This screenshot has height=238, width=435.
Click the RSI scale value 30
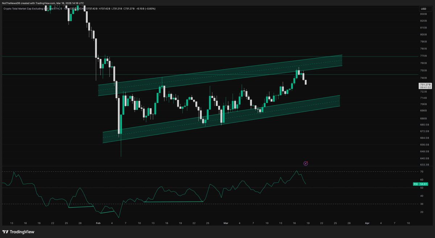(422, 204)
